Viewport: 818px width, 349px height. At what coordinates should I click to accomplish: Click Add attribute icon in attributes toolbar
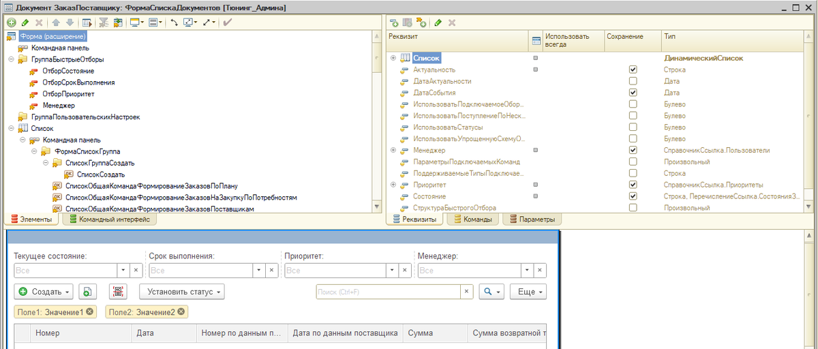coord(394,22)
